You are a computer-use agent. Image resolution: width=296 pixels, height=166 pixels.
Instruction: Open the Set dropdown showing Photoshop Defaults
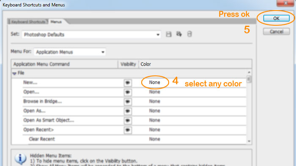91,35
